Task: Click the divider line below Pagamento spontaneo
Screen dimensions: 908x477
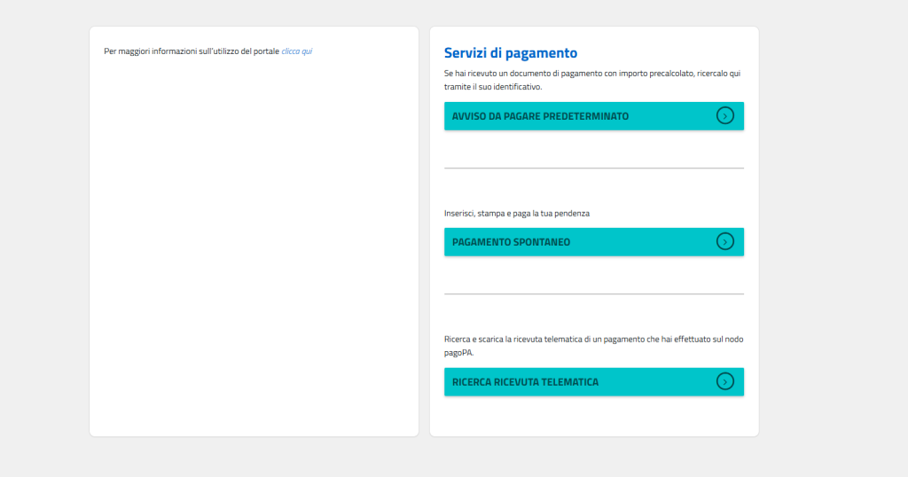Action: 593,293
